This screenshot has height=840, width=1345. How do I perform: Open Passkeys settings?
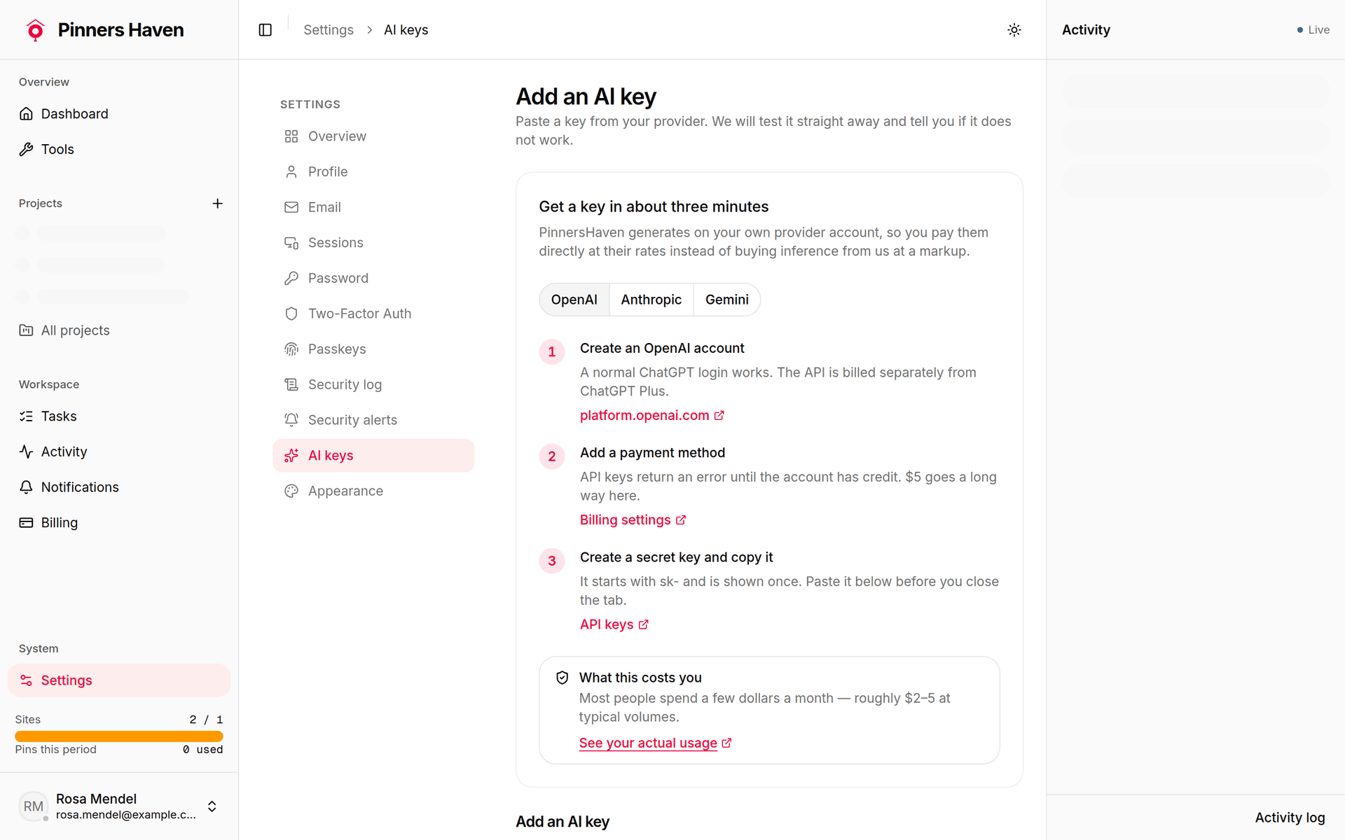(x=373, y=349)
